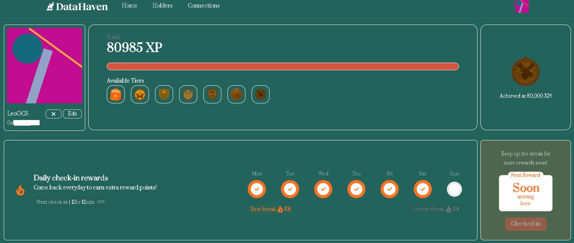Select the second tier badge with crossed bones
The height and width of the screenshot is (243, 574).
click(x=140, y=94)
